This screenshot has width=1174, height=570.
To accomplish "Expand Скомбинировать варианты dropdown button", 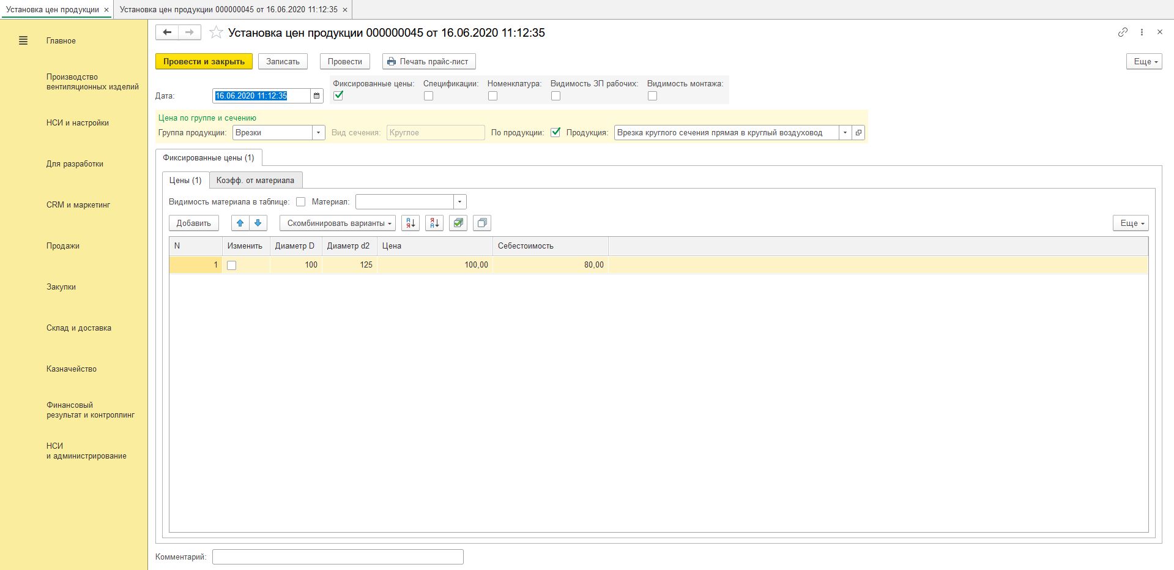I will (338, 223).
